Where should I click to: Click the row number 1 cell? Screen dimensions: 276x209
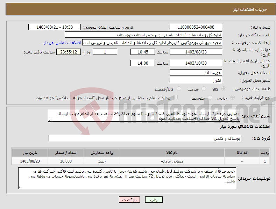265,161
